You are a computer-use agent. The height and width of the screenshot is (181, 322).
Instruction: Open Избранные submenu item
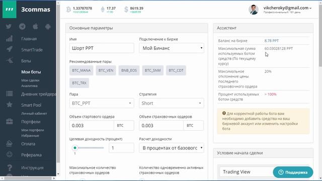tap(30, 136)
